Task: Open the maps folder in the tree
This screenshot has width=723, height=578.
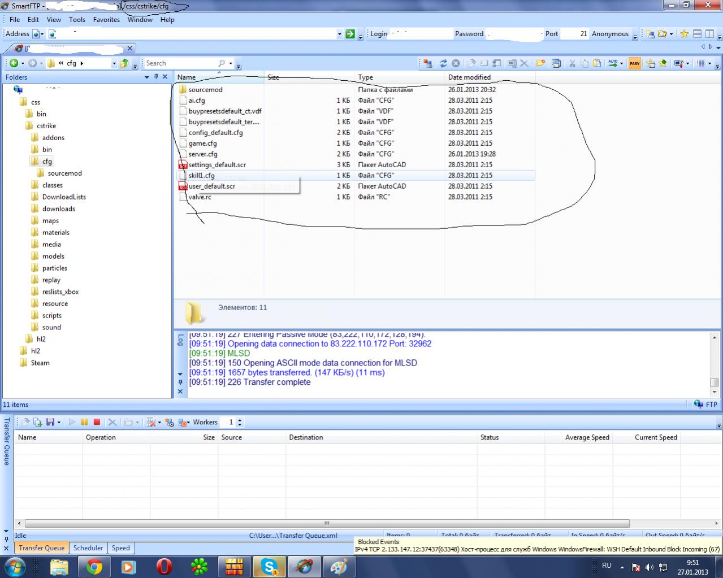Action: (x=50, y=221)
